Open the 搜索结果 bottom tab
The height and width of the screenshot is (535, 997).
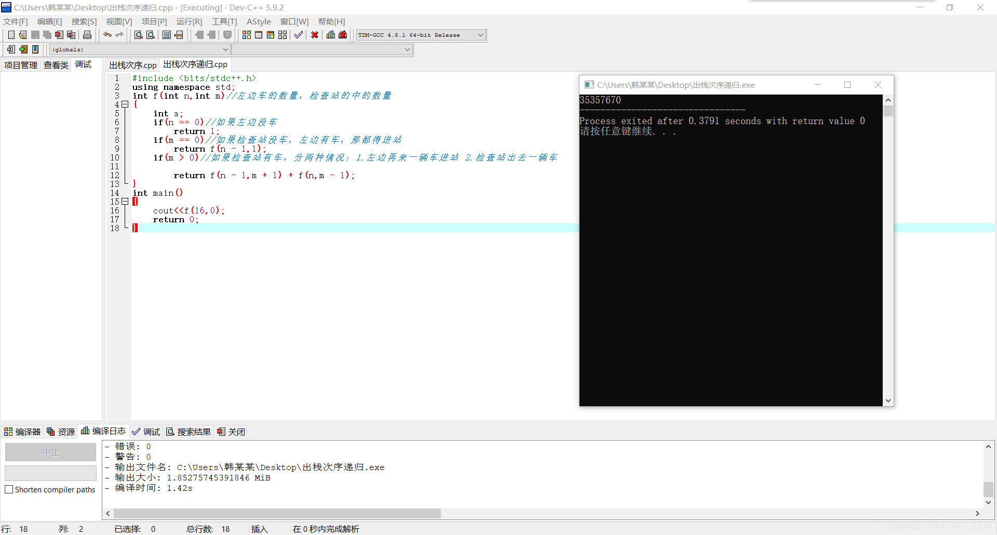click(x=188, y=432)
